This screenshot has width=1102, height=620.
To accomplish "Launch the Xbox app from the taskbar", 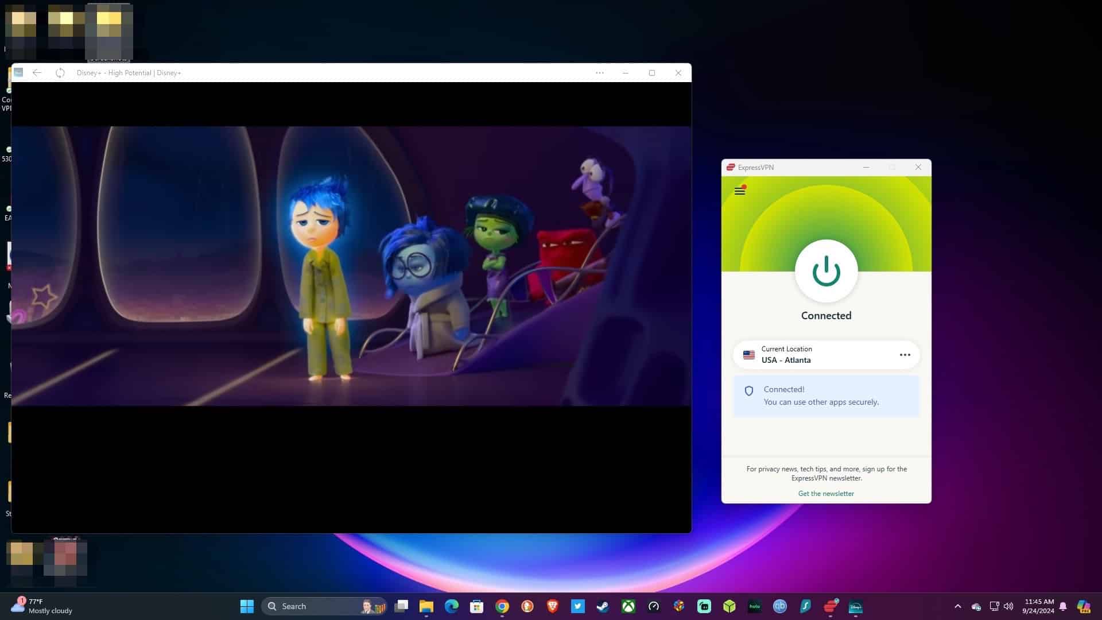I will [x=628, y=606].
